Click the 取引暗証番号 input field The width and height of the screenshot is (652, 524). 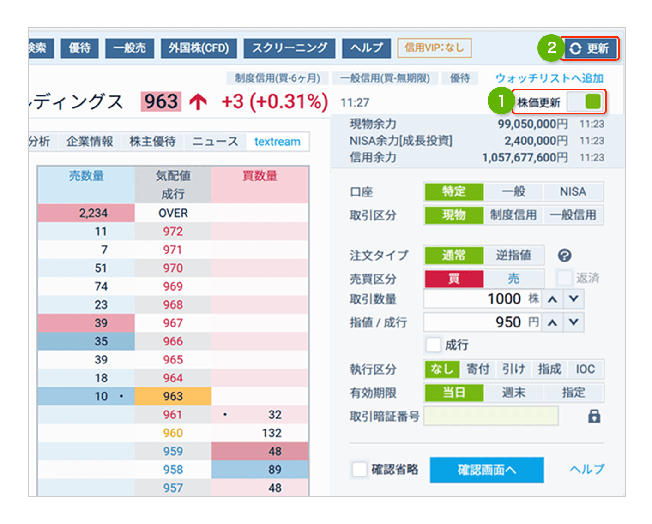pos(490,416)
